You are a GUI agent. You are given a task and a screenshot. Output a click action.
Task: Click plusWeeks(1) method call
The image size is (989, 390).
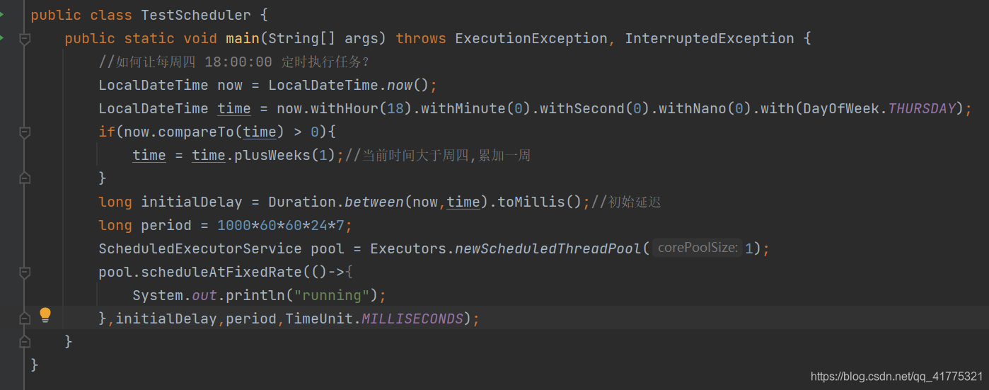(285, 155)
